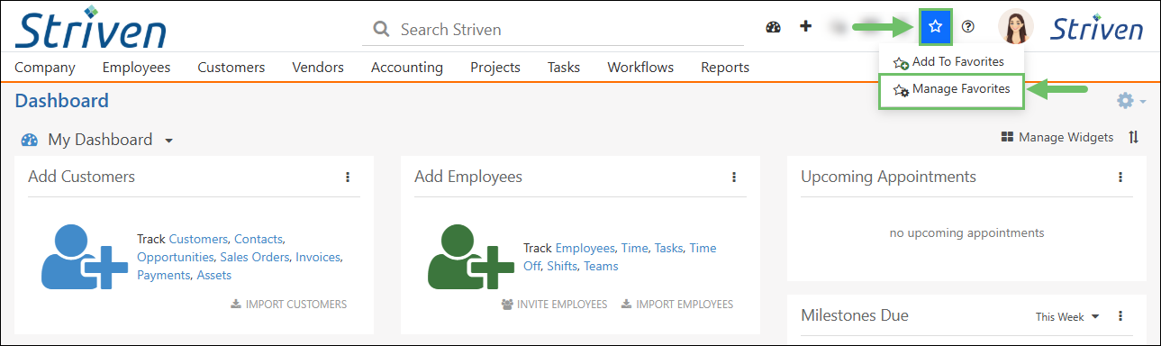Screen dimensions: 1161x346
Task: Follow the Customers link in Add Customers widget
Action: click(198, 239)
